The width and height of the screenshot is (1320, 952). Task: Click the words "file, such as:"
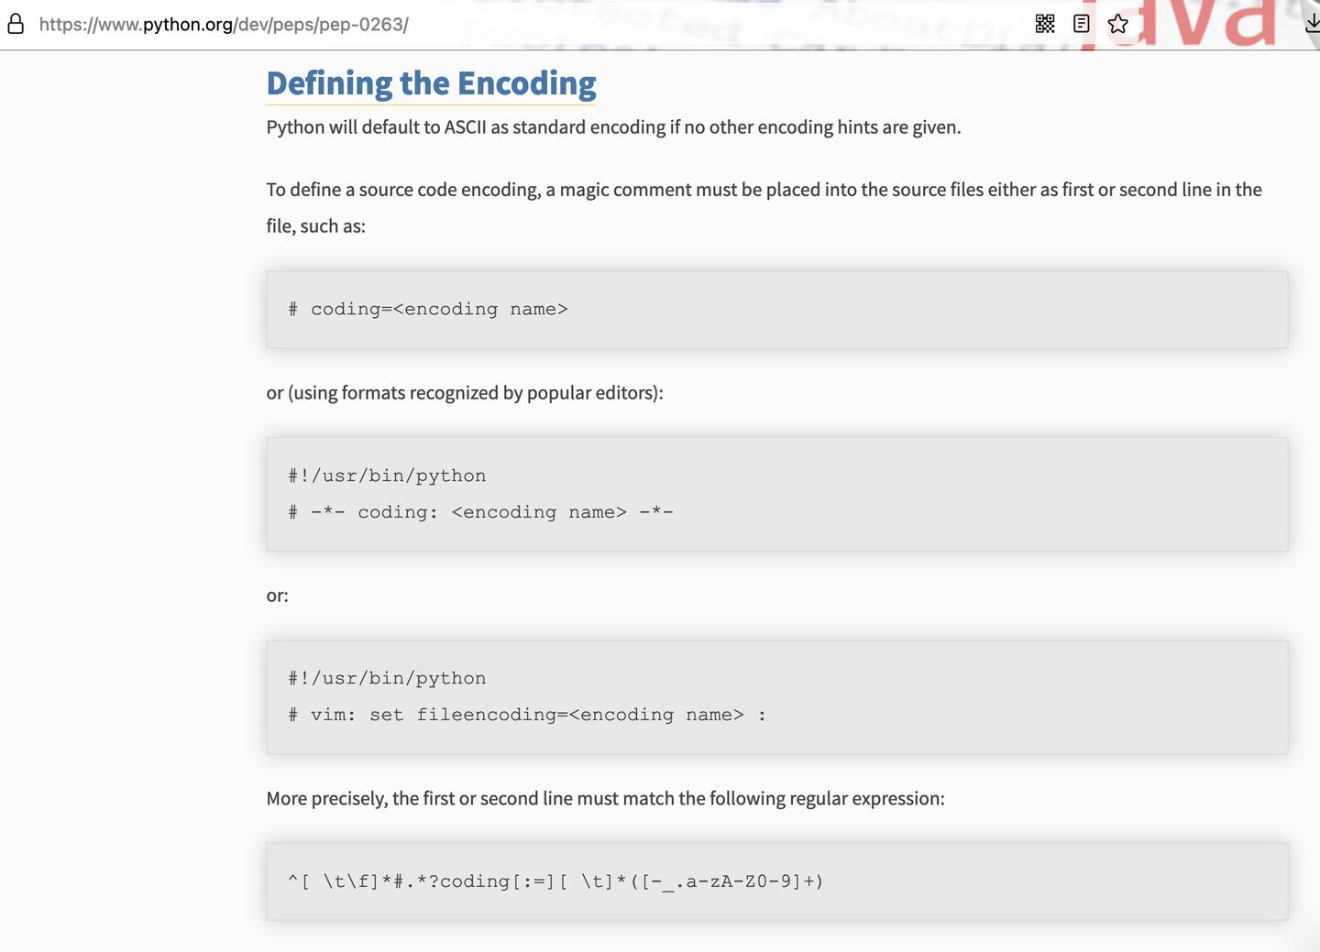pos(315,226)
